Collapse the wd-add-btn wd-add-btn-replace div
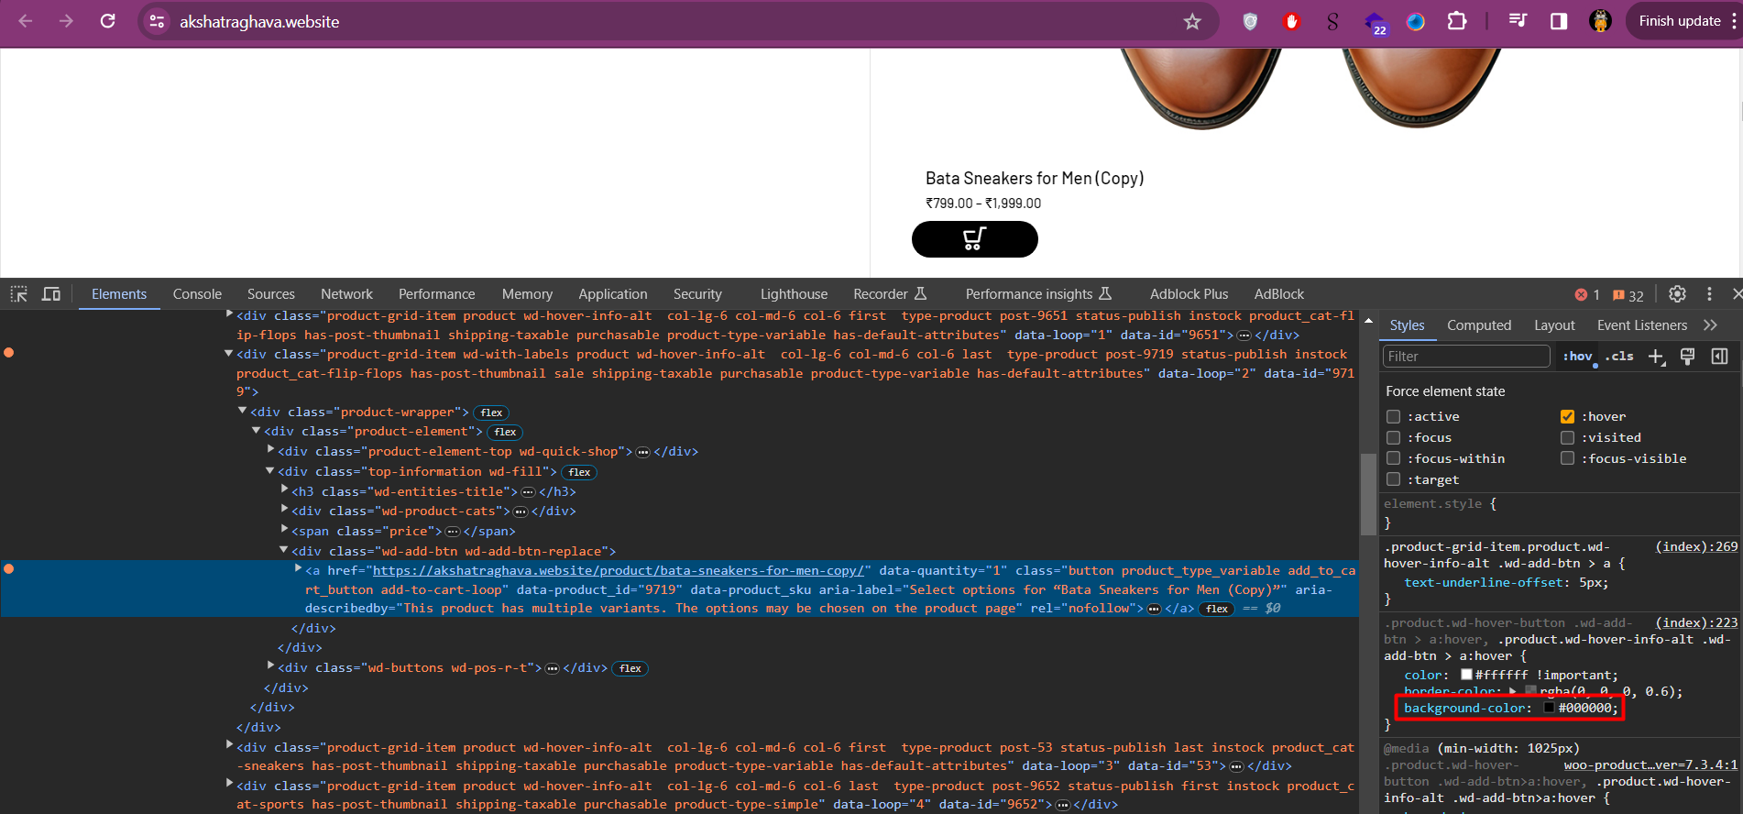 click(284, 550)
